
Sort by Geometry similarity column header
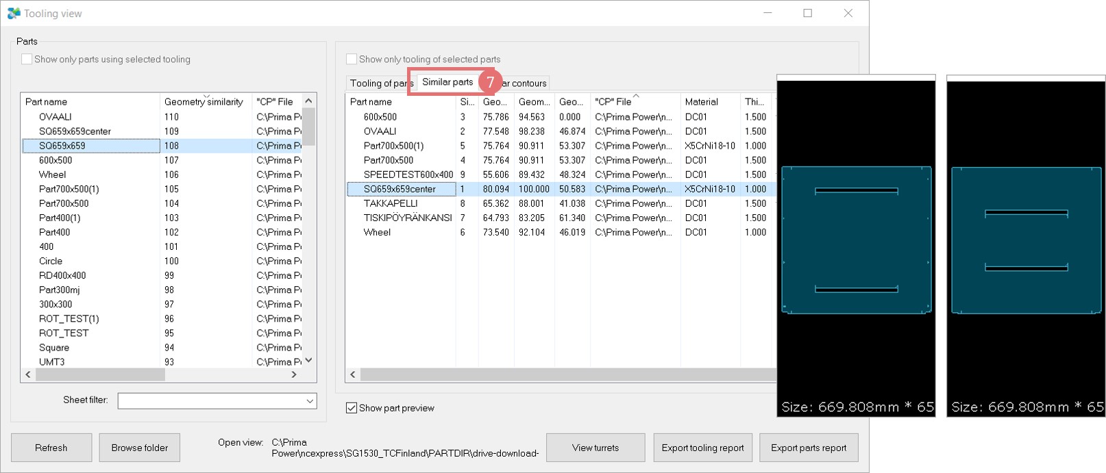click(204, 102)
